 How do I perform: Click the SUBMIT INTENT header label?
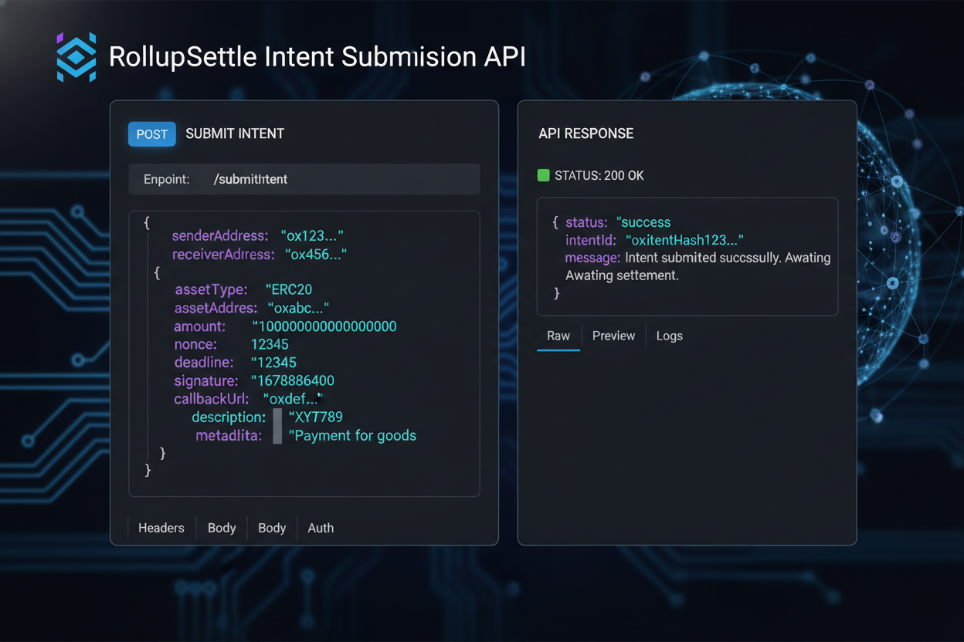tap(235, 133)
